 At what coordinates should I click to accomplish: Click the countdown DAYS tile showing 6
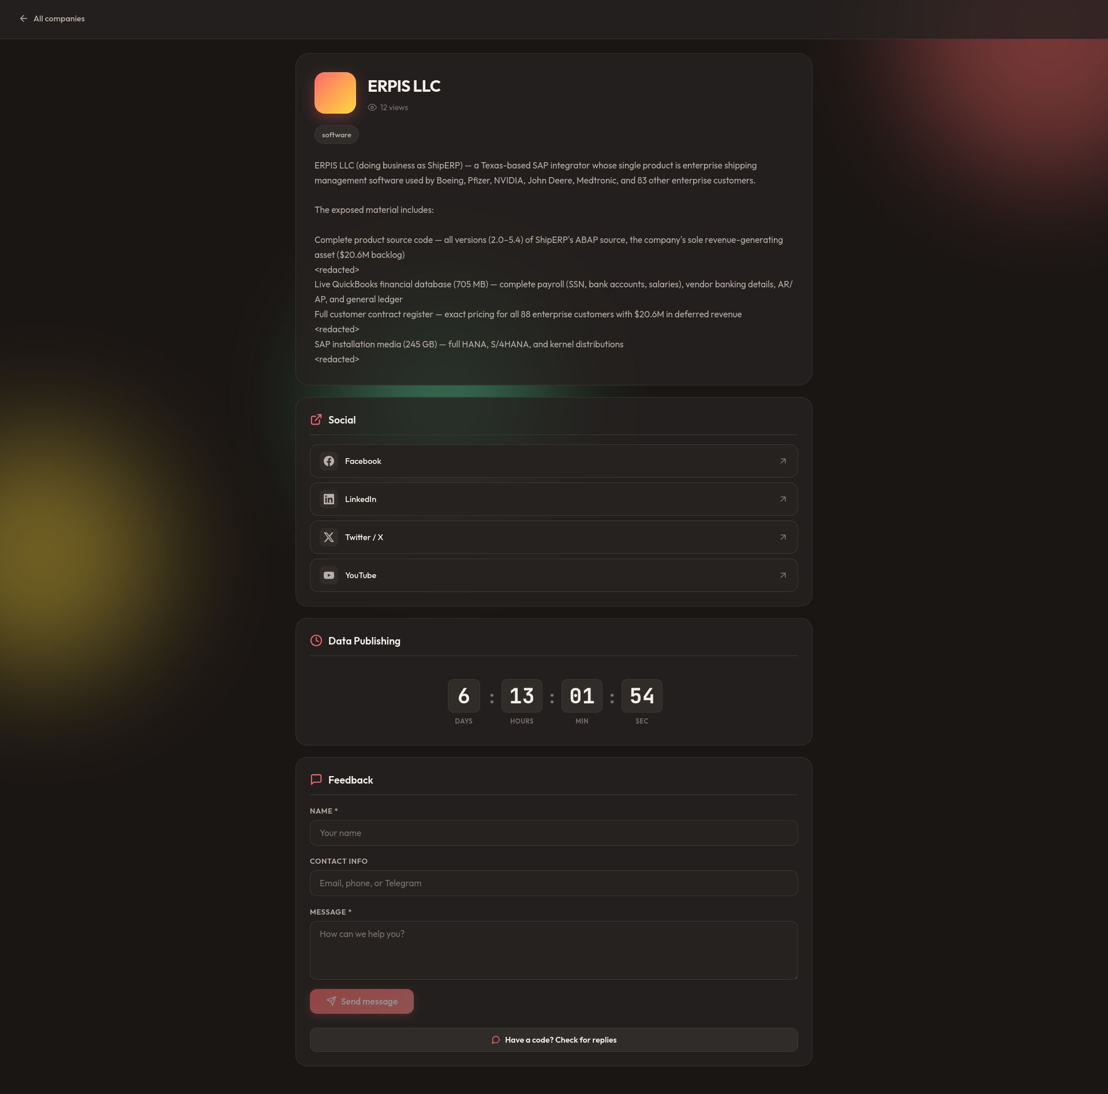[464, 696]
